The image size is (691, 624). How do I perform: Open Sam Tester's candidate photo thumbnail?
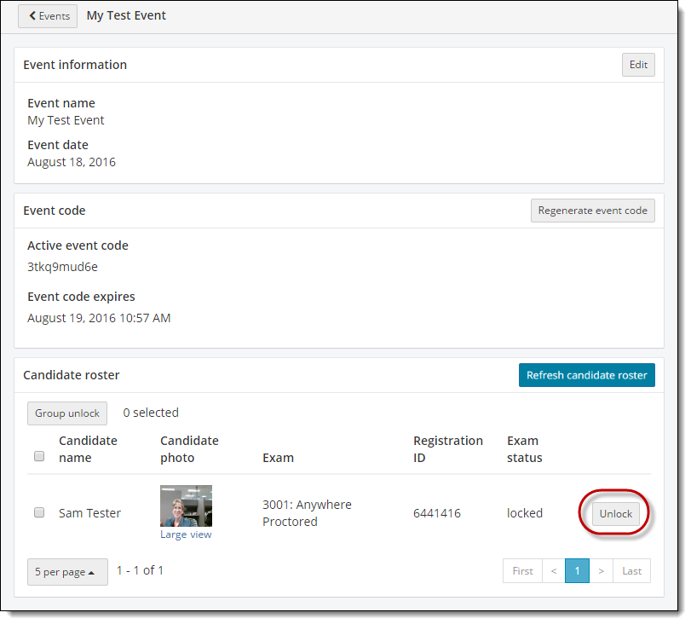click(x=186, y=506)
